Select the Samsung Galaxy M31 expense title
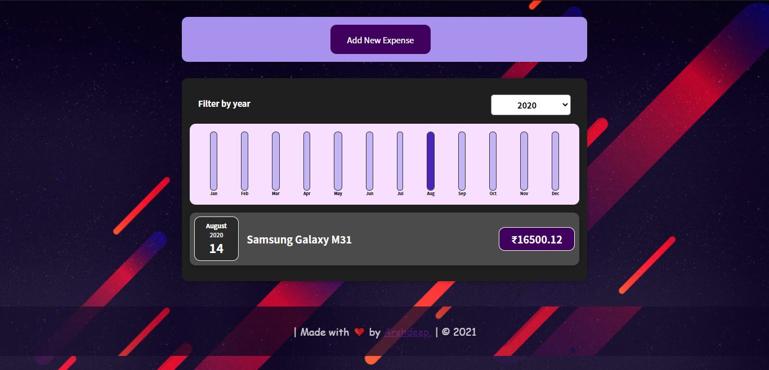The image size is (769, 370). (299, 240)
